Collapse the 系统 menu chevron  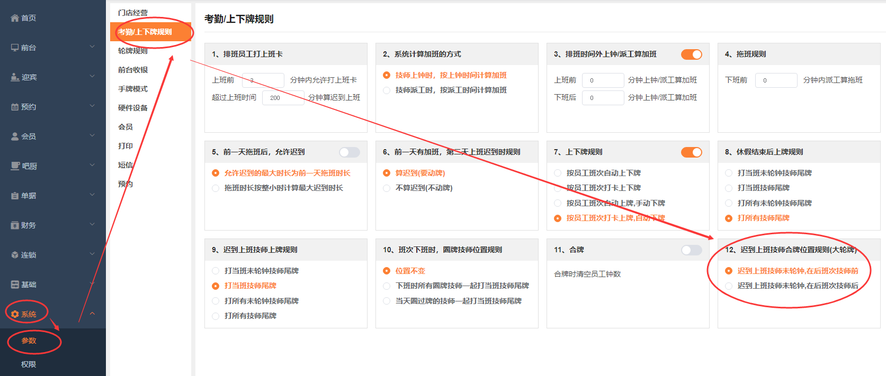click(92, 314)
